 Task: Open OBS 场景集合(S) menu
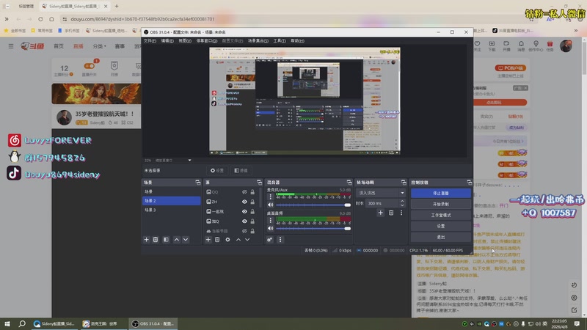pyautogui.click(x=258, y=41)
